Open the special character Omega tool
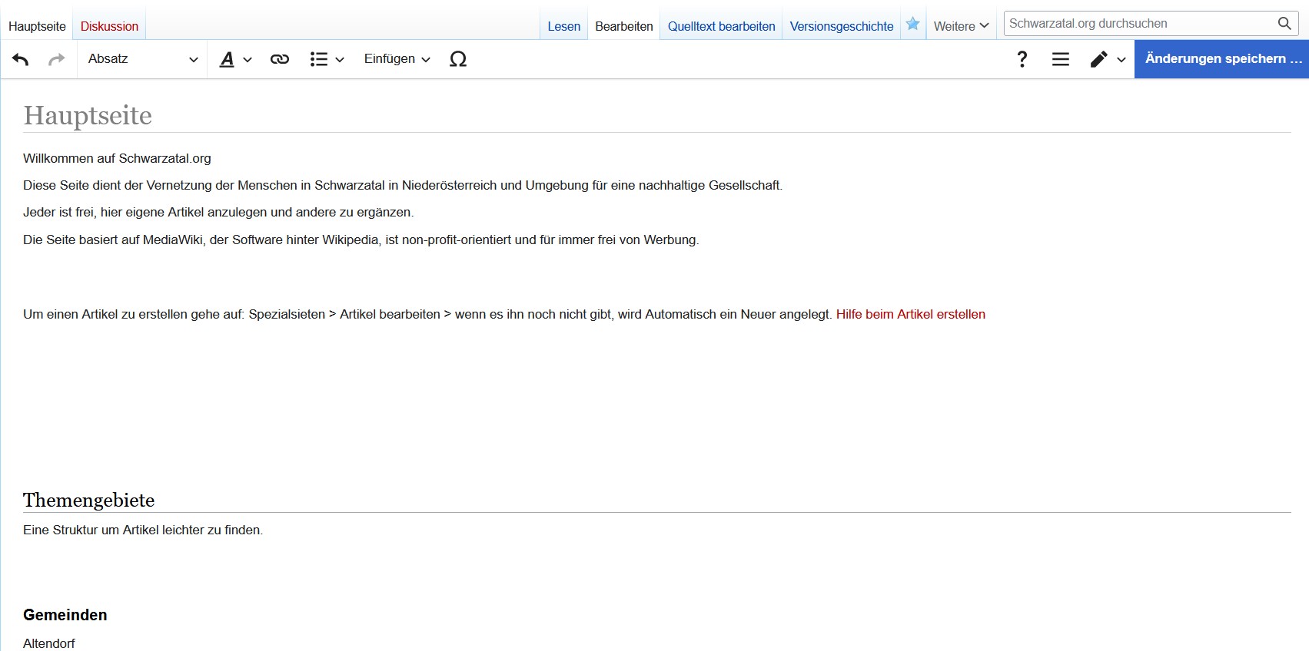The height and width of the screenshot is (651, 1309). pyautogui.click(x=458, y=59)
